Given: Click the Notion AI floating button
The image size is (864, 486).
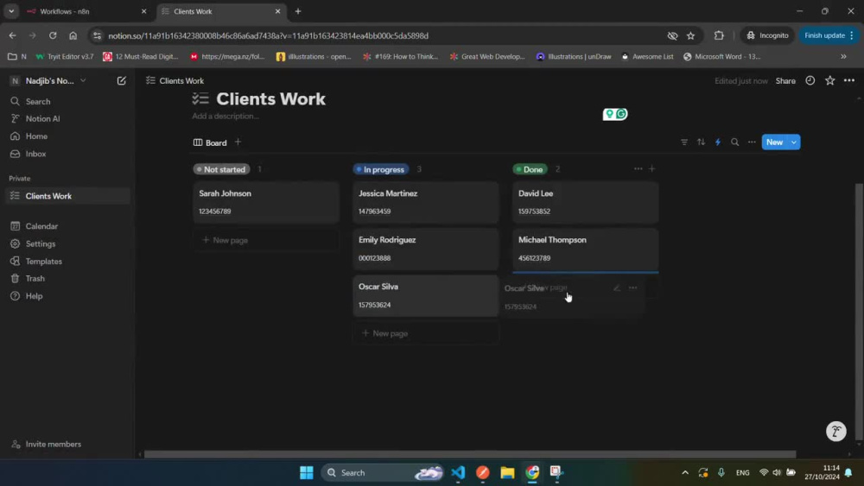Looking at the screenshot, I should (835, 431).
